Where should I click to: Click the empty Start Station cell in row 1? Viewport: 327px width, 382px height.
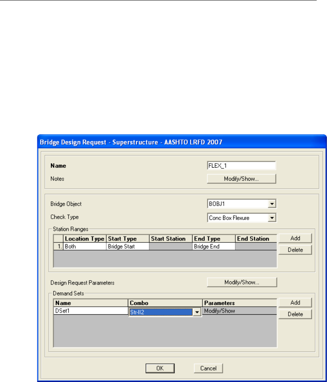(171, 246)
